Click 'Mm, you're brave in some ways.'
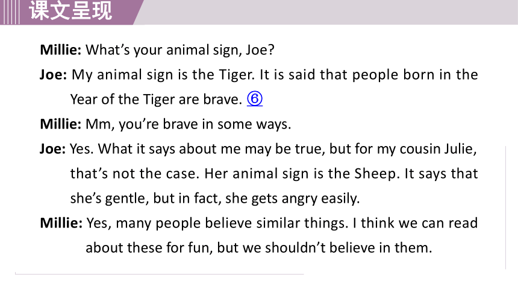 [x=189, y=124]
